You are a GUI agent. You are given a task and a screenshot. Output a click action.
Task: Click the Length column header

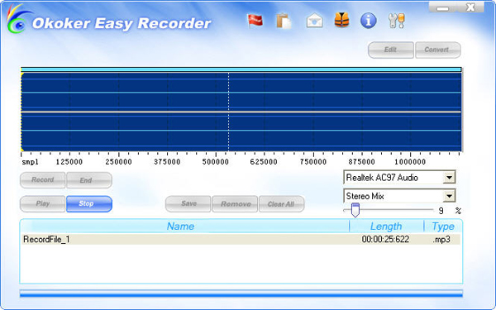[386, 227]
